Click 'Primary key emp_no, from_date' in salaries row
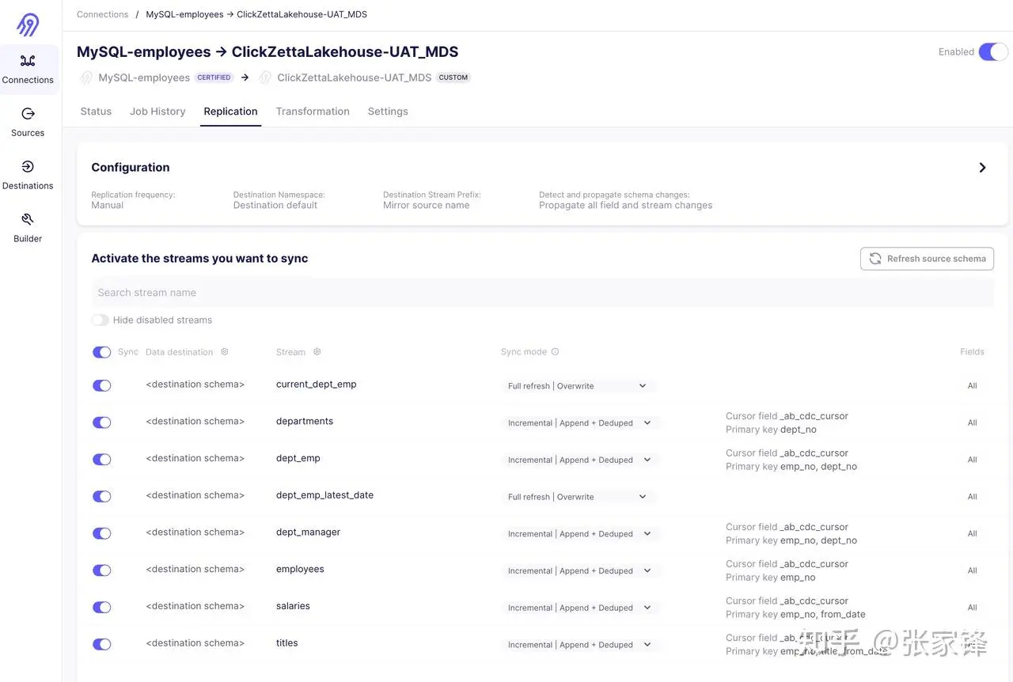This screenshot has width=1013, height=682. pos(795,615)
